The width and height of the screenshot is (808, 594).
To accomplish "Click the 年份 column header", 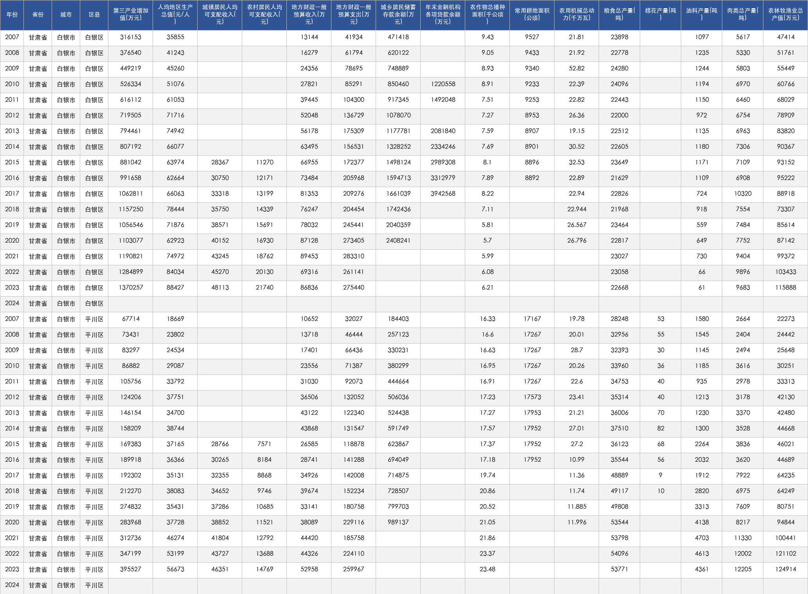I will (12, 15).
